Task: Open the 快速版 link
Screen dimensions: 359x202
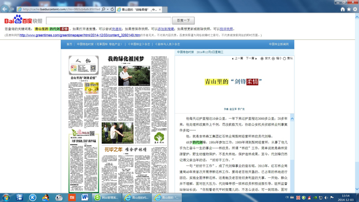Action: click(x=117, y=29)
